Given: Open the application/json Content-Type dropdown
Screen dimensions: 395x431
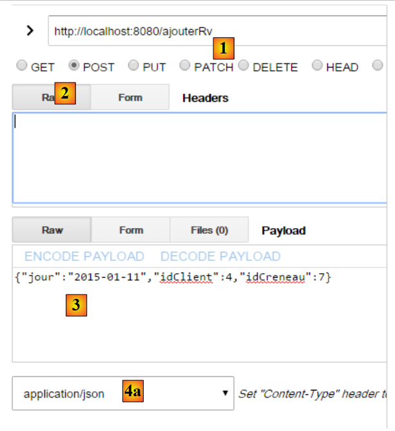Looking at the screenshot, I should click(x=123, y=394).
